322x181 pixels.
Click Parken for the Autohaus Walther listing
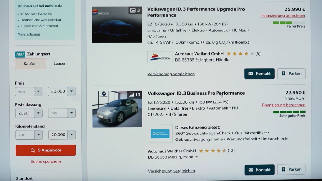click(x=291, y=169)
